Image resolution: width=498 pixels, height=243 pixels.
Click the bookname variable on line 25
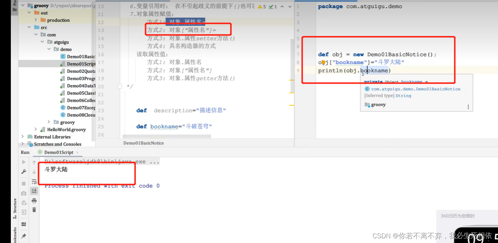(165, 126)
